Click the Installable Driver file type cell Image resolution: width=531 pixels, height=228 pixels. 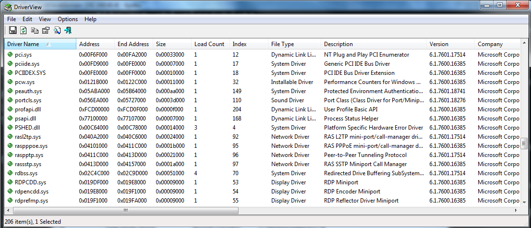(292, 82)
